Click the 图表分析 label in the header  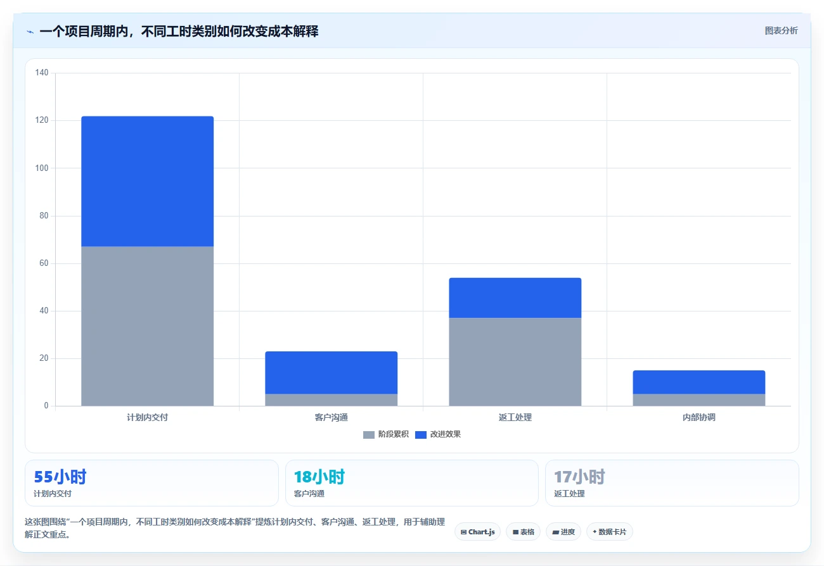781,30
